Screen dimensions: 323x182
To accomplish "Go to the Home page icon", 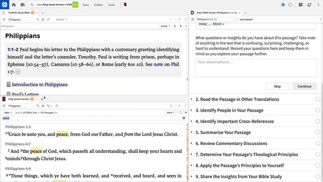I will pos(14,5).
